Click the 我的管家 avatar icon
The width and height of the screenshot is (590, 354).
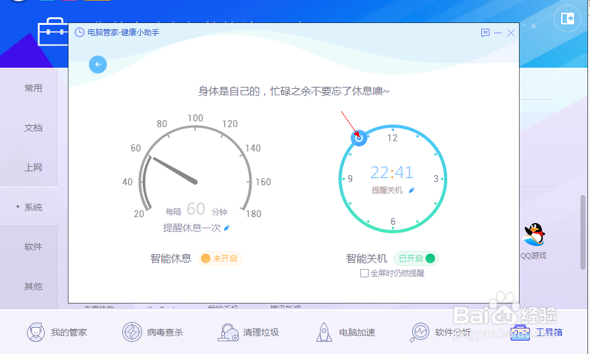click(x=36, y=332)
